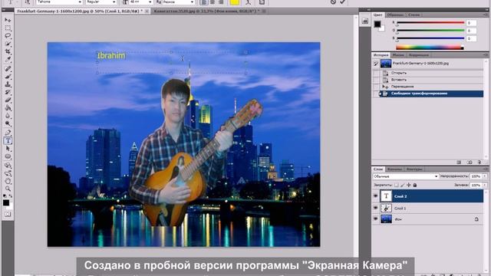Select the Dodge tool
491x276 pixels.
8,123
